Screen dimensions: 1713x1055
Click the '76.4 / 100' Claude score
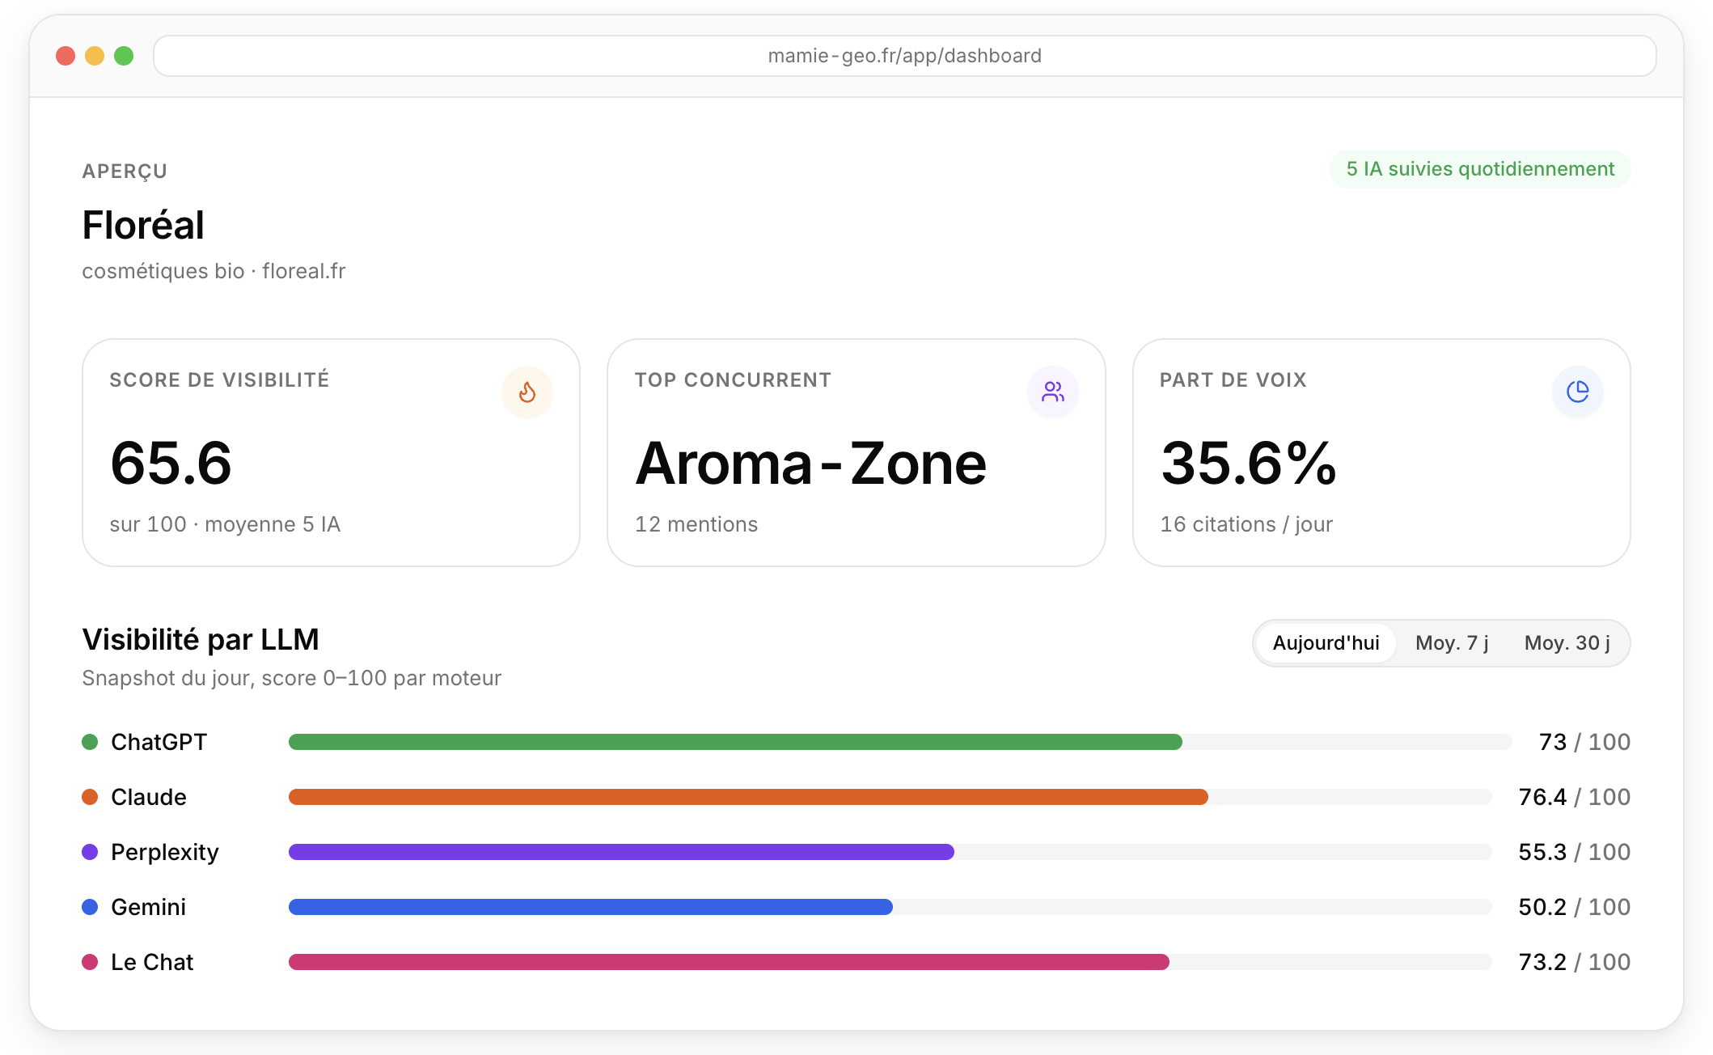coord(1574,797)
